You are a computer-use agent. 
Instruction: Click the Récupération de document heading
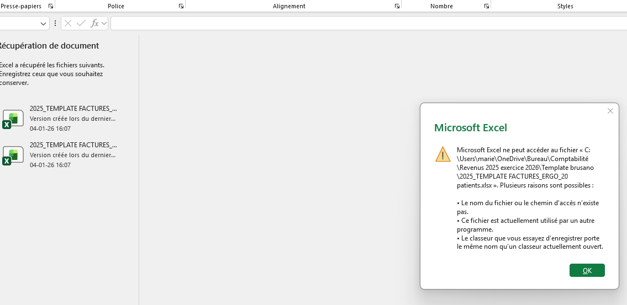click(x=49, y=46)
